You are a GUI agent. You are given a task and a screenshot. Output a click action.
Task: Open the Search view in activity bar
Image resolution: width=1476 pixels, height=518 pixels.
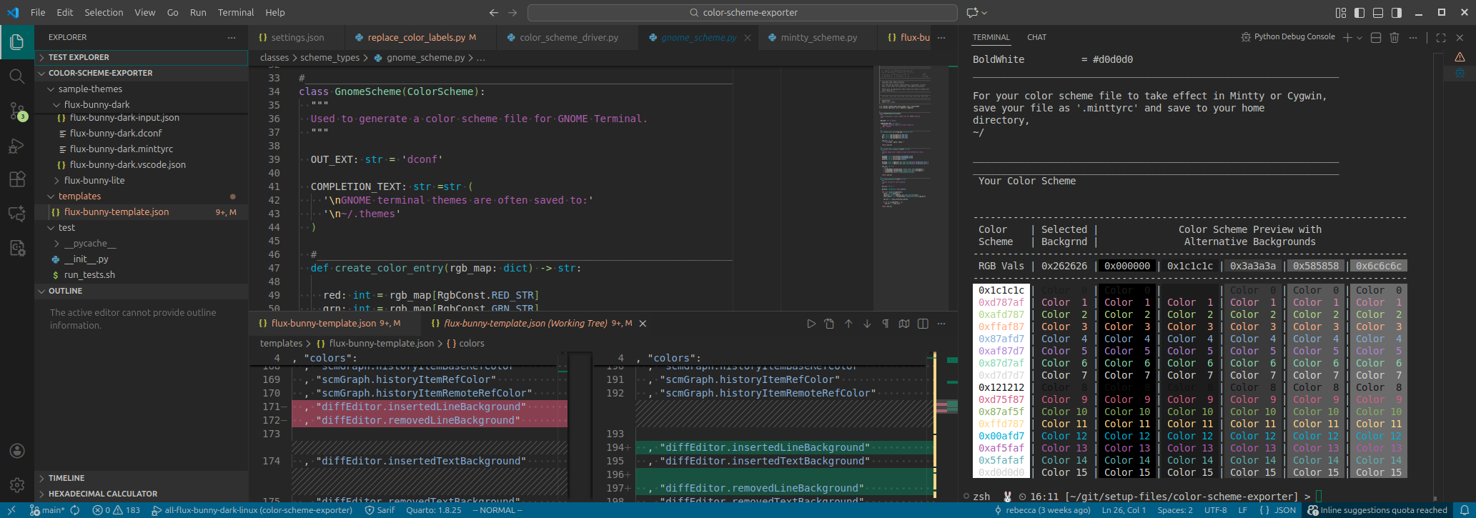(x=16, y=76)
